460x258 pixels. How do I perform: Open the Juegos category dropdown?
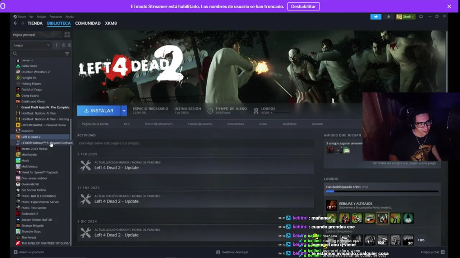(x=32, y=45)
